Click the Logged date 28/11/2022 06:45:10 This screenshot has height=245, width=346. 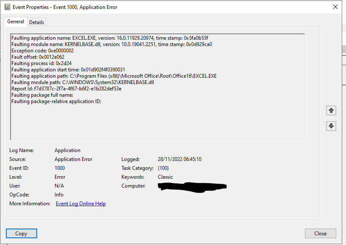(180, 159)
